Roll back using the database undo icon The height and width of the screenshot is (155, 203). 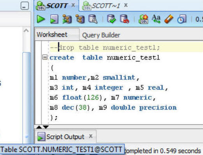point(124,19)
